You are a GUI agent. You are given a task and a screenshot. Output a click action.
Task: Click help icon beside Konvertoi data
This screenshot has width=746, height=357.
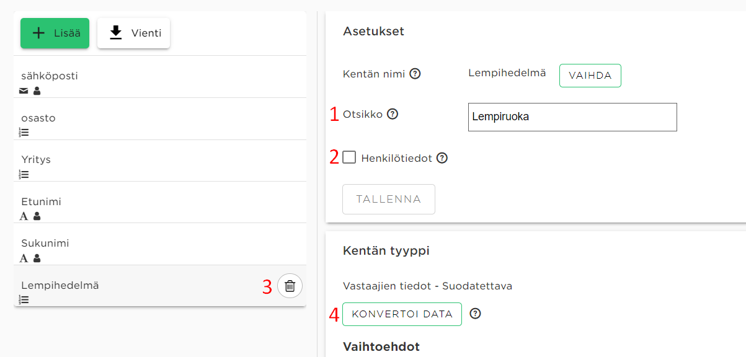pyautogui.click(x=476, y=314)
